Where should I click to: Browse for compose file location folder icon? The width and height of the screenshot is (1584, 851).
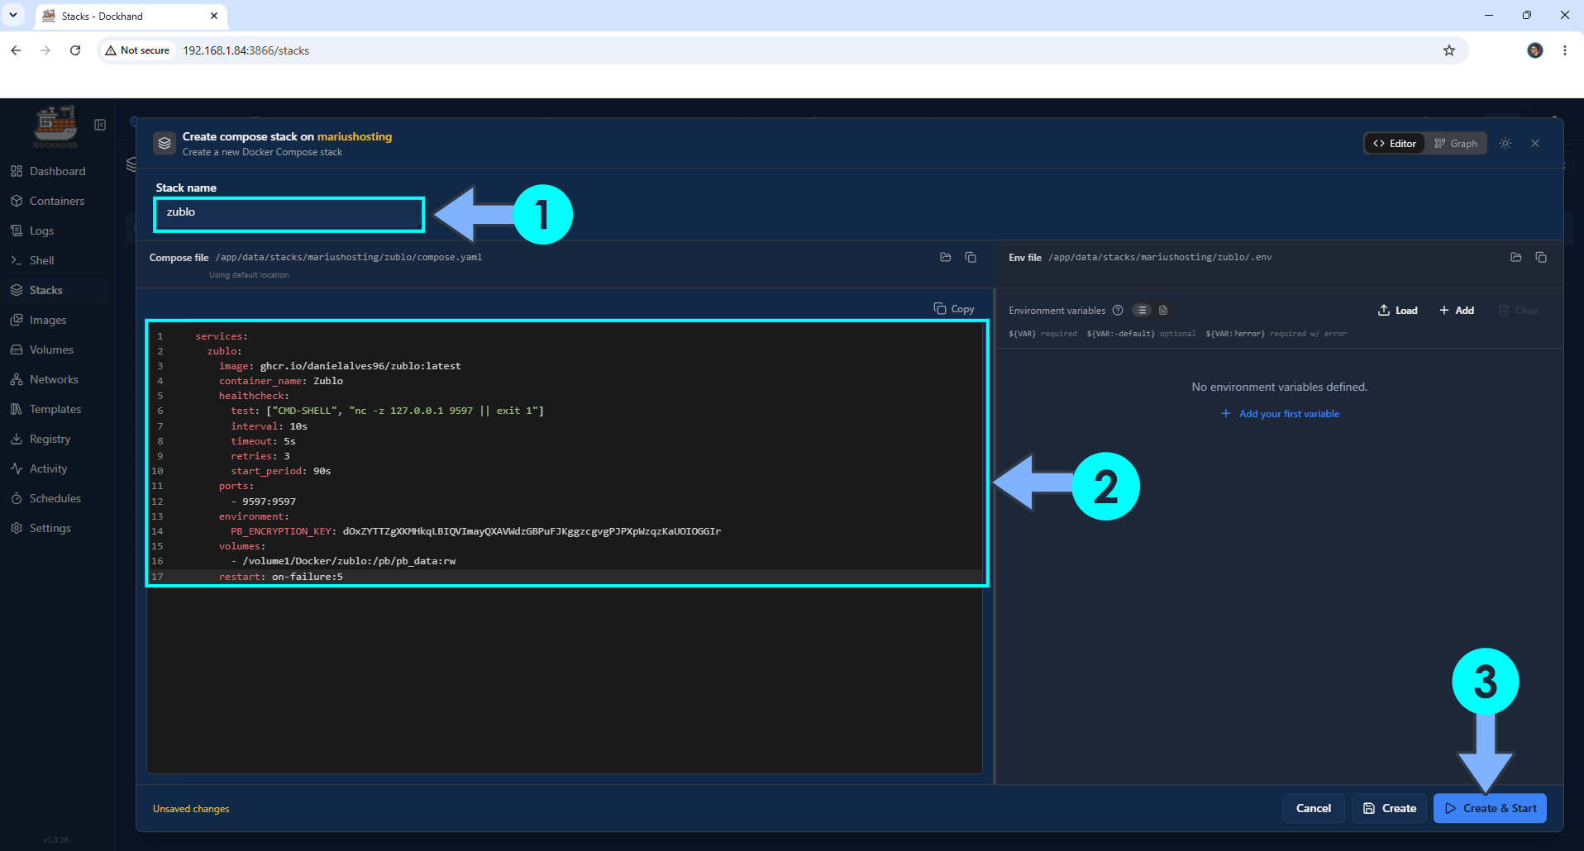coord(946,258)
